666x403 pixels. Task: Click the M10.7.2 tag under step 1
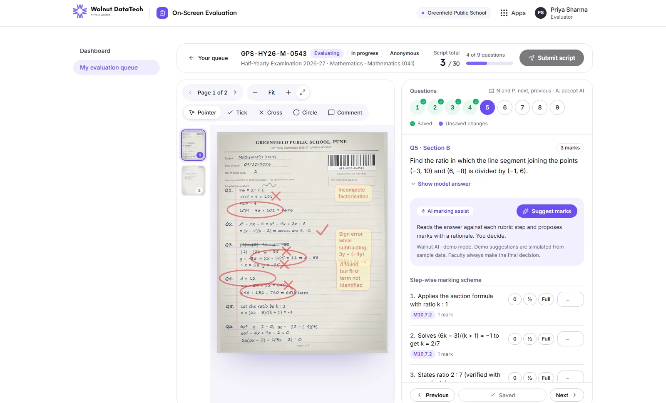tap(422, 315)
